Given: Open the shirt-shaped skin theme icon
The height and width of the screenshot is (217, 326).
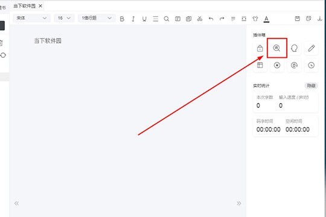Looking at the screenshot, I should pyautogui.click(x=255, y=19).
